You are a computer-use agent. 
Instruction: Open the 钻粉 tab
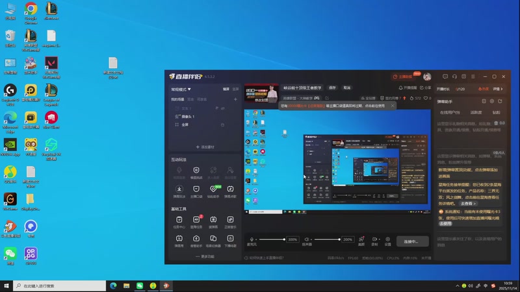(x=496, y=112)
